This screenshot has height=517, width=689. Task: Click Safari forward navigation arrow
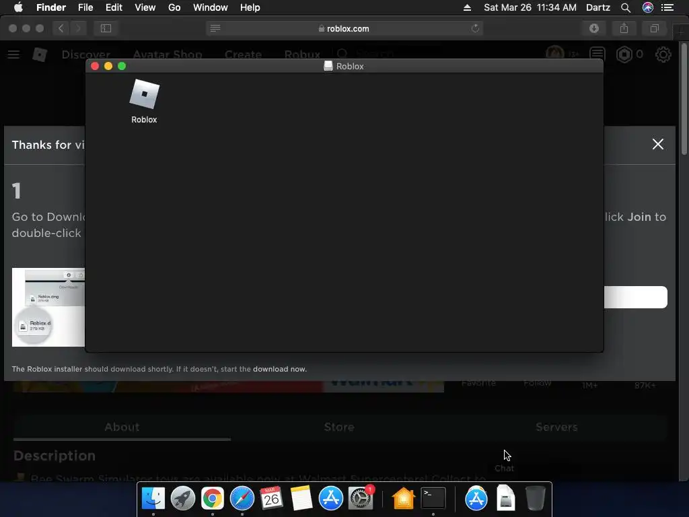tap(78, 28)
